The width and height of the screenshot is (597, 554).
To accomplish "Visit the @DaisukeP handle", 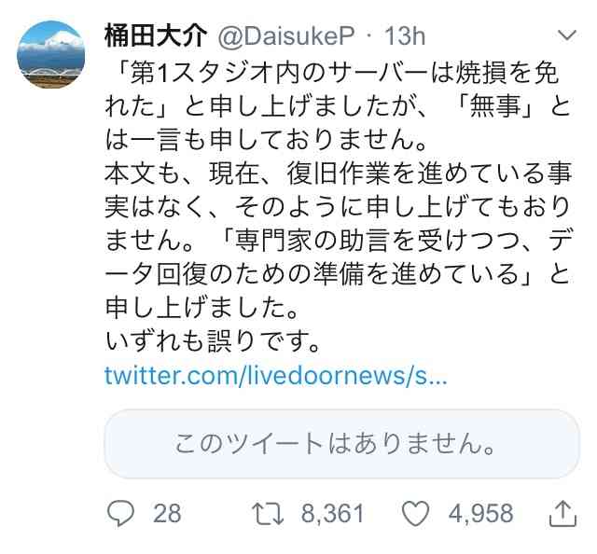I will click(x=286, y=36).
